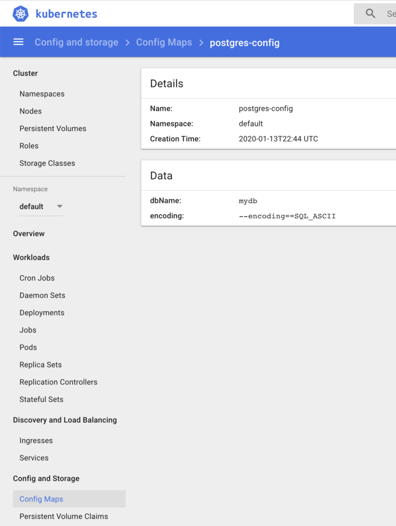Click the encoding: label
This screenshot has height=526, width=396.
pyautogui.click(x=167, y=216)
